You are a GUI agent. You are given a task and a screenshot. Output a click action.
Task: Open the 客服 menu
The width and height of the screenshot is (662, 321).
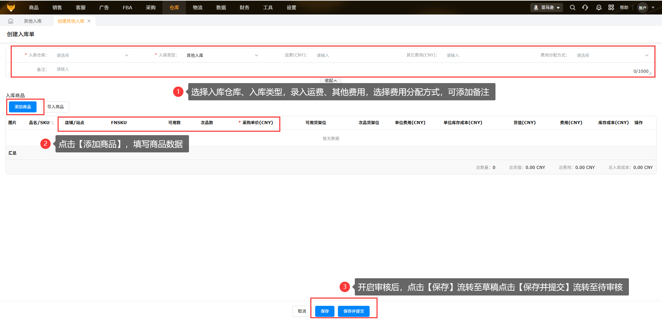[x=81, y=8]
